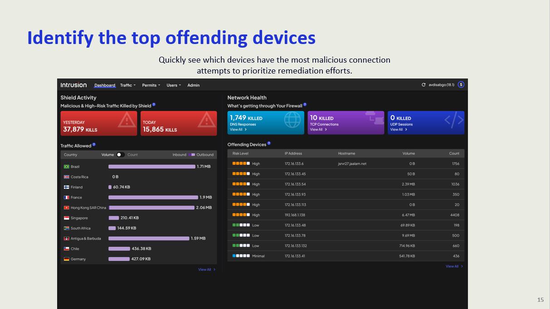Screen dimensions: 550x309
Task: Click Minimal risk indicator for 172.16.133.41
Action: tap(241, 256)
